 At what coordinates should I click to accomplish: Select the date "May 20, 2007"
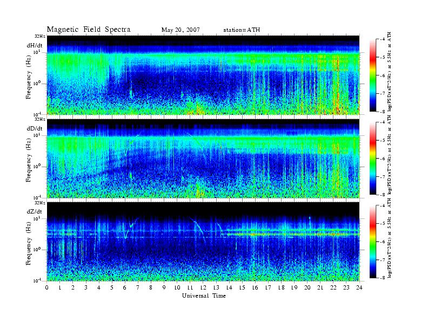pyautogui.click(x=180, y=30)
